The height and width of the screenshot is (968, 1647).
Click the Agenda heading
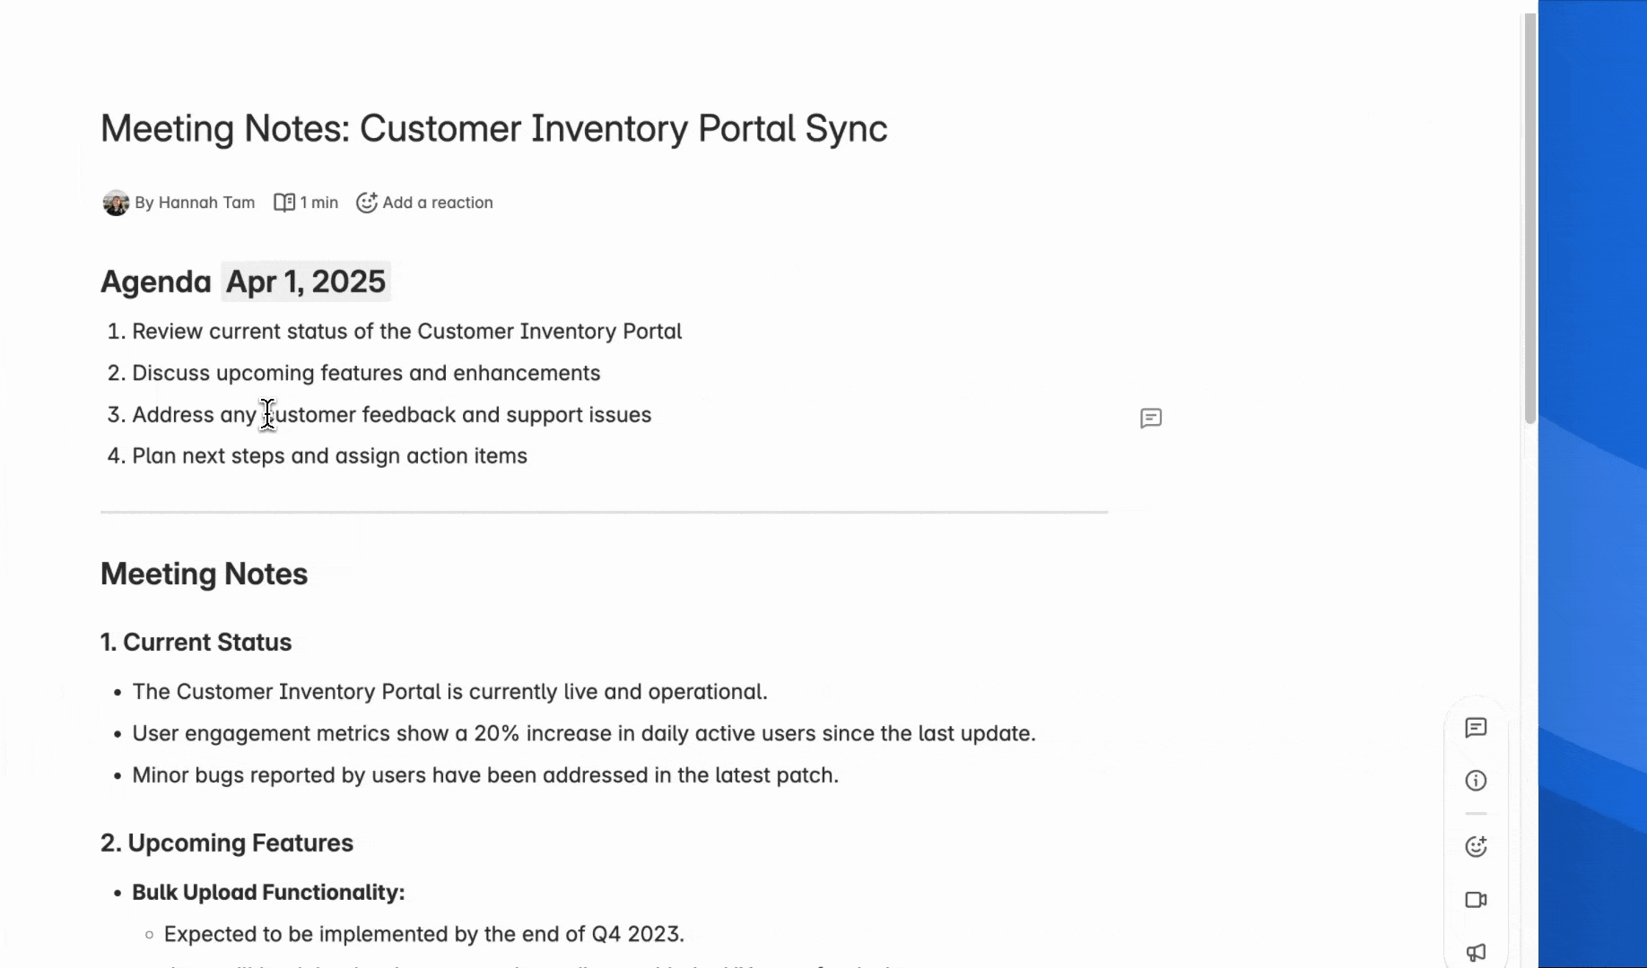pos(156,281)
